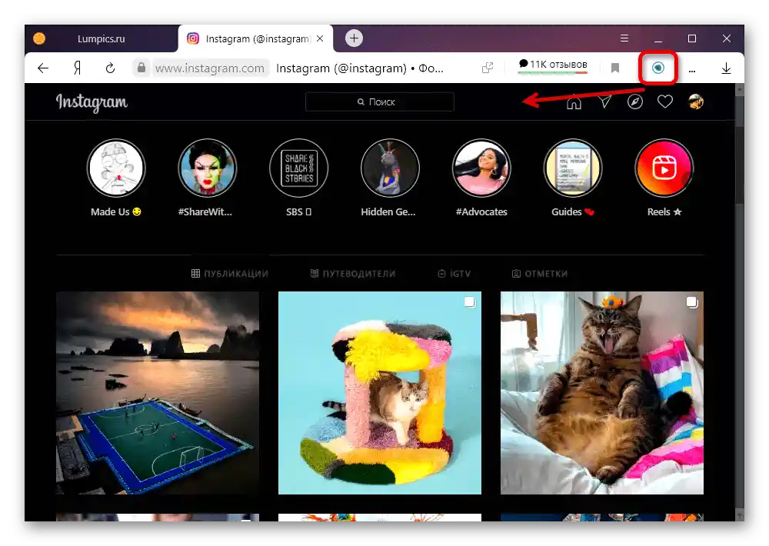Open the colorful cat tower post
Image resolution: width=769 pixels, height=546 pixels.
(380, 393)
